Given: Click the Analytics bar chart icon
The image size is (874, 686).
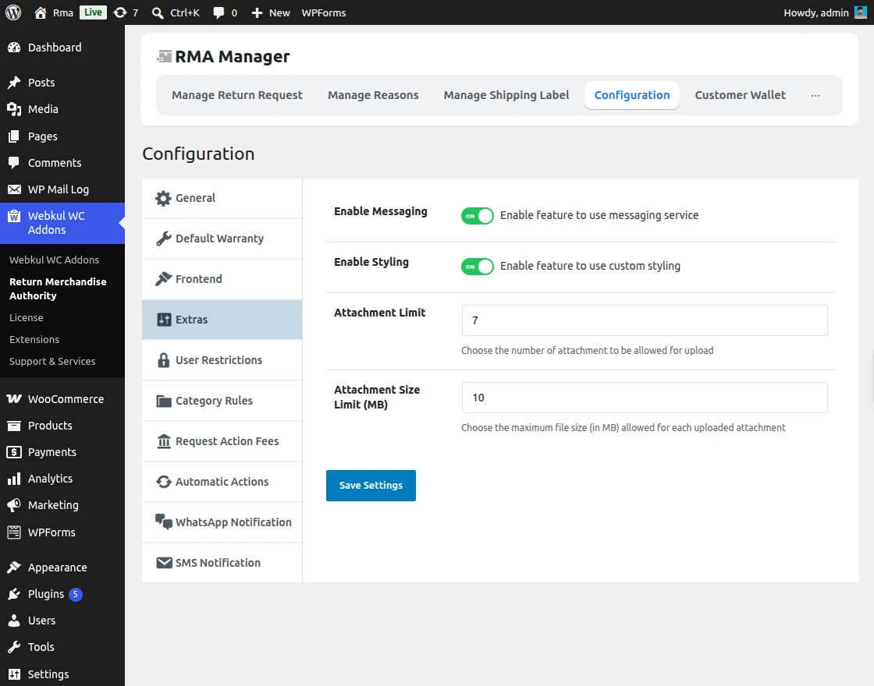Looking at the screenshot, I should [x=14, y=479].
